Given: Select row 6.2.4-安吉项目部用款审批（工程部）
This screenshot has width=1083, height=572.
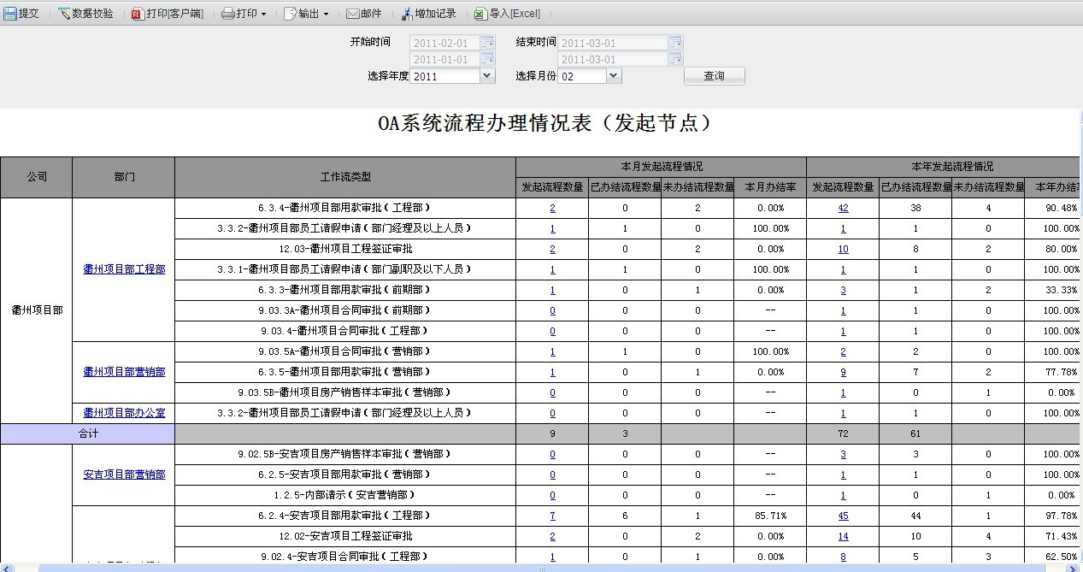Looking at the screenshot, I should 345,516.
